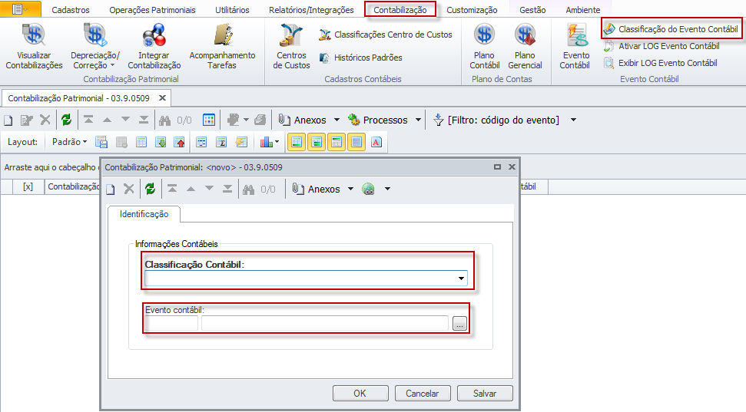
Task: Click the printer icon in main toolbar
Action: 260,120
